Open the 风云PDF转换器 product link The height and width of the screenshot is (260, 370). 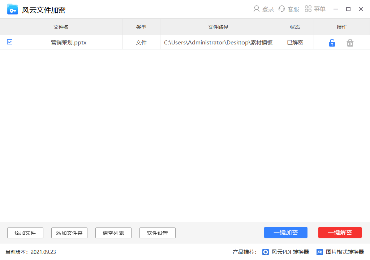pos(286,252)
